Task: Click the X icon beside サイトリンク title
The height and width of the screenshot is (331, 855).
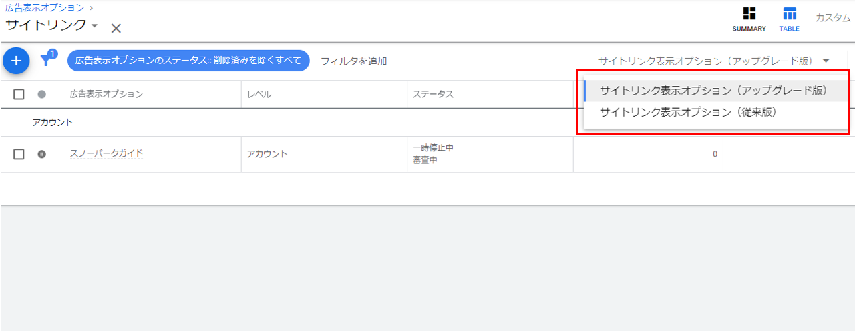Action: click(x=116, y=28)
